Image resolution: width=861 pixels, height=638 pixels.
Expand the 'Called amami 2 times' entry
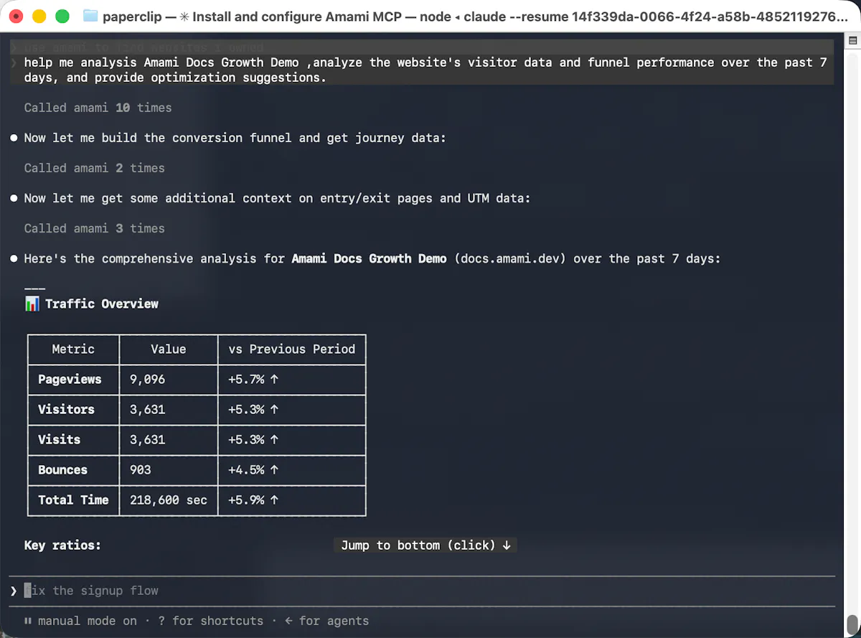pos(95,168)
